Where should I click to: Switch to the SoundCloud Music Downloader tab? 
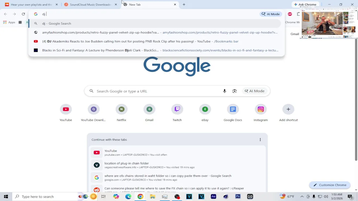(x=91, y=4)
